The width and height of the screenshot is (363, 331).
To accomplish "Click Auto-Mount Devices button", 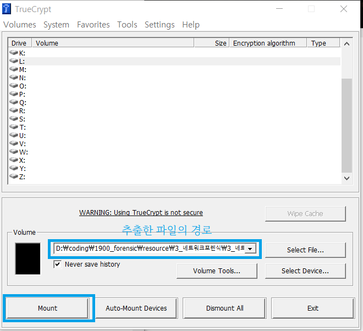I will [136, 308].
